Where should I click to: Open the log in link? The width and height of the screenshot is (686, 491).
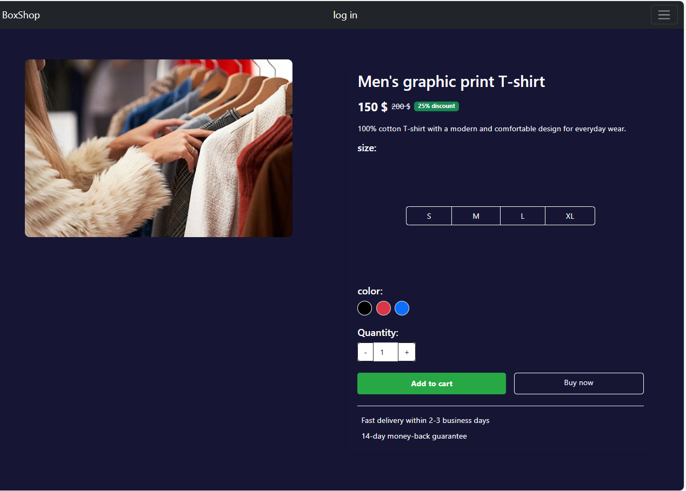click(345, 15)
